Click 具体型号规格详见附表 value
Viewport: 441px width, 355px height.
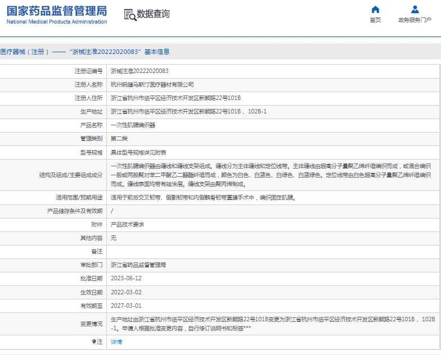pos(138,153)
